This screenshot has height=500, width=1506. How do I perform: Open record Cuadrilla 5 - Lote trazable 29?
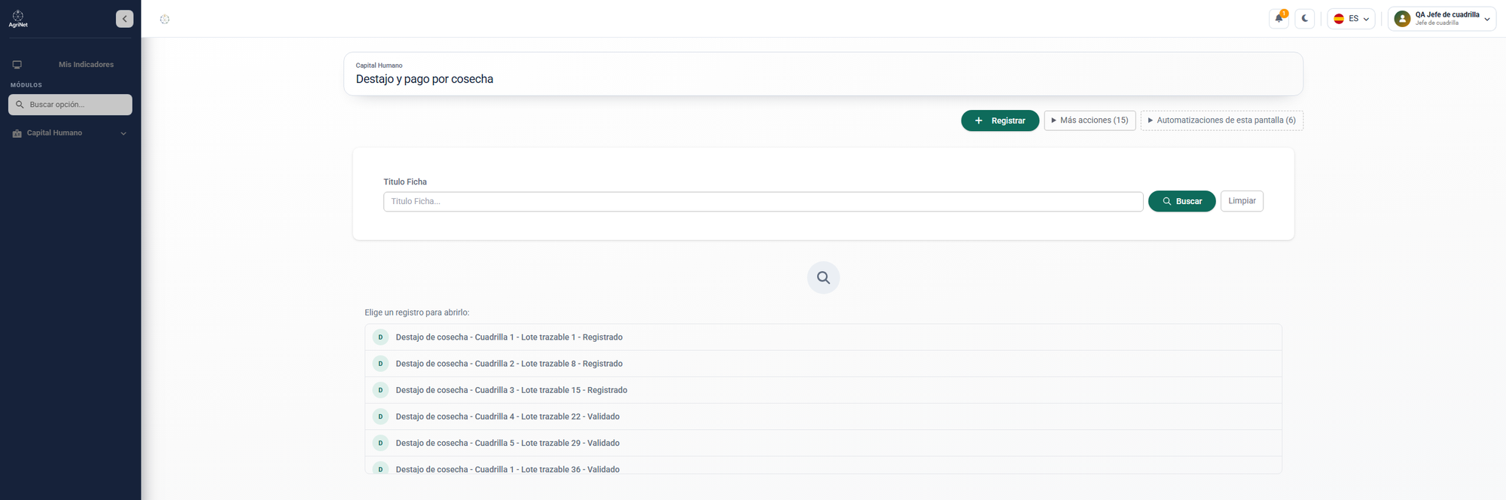823,443
